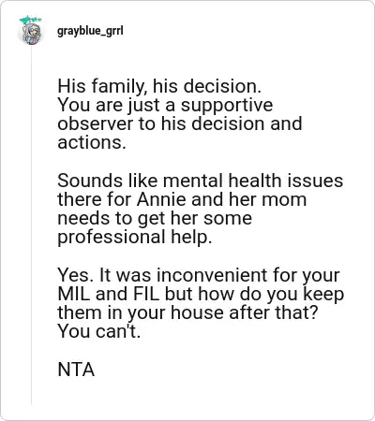Click the word 'keep' in the comment
375x421 pixels.
coord(323,295)
